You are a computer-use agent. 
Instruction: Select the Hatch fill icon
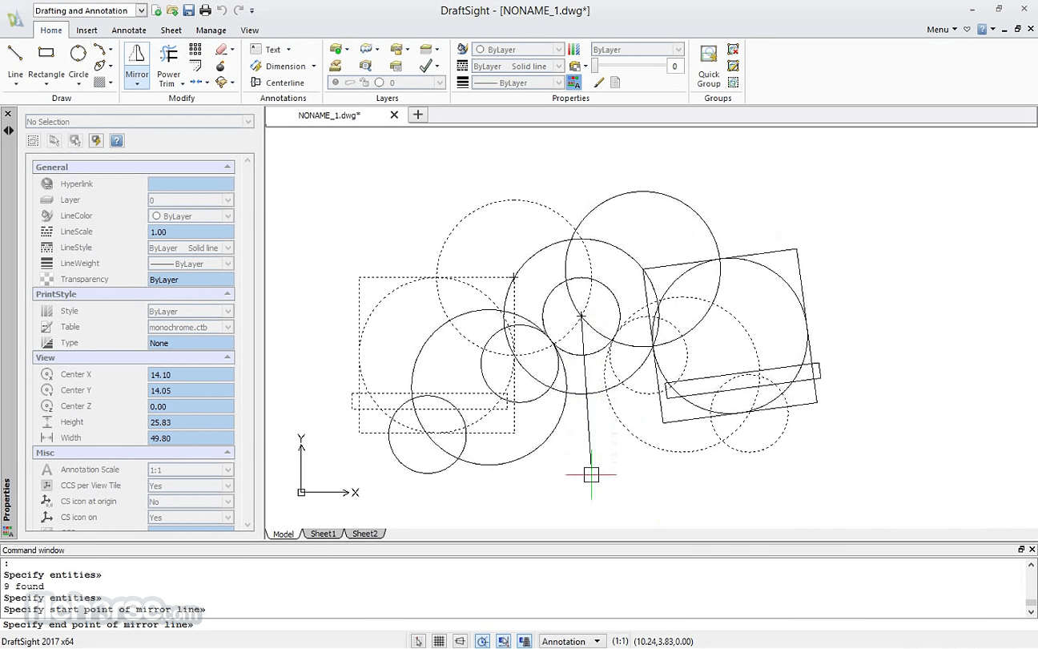(x=99, y=83)
